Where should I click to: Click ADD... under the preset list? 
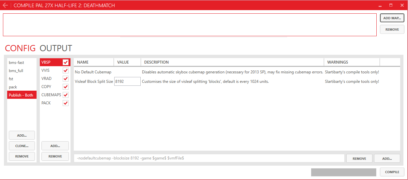pyautogui.click(x=22, y=135)
